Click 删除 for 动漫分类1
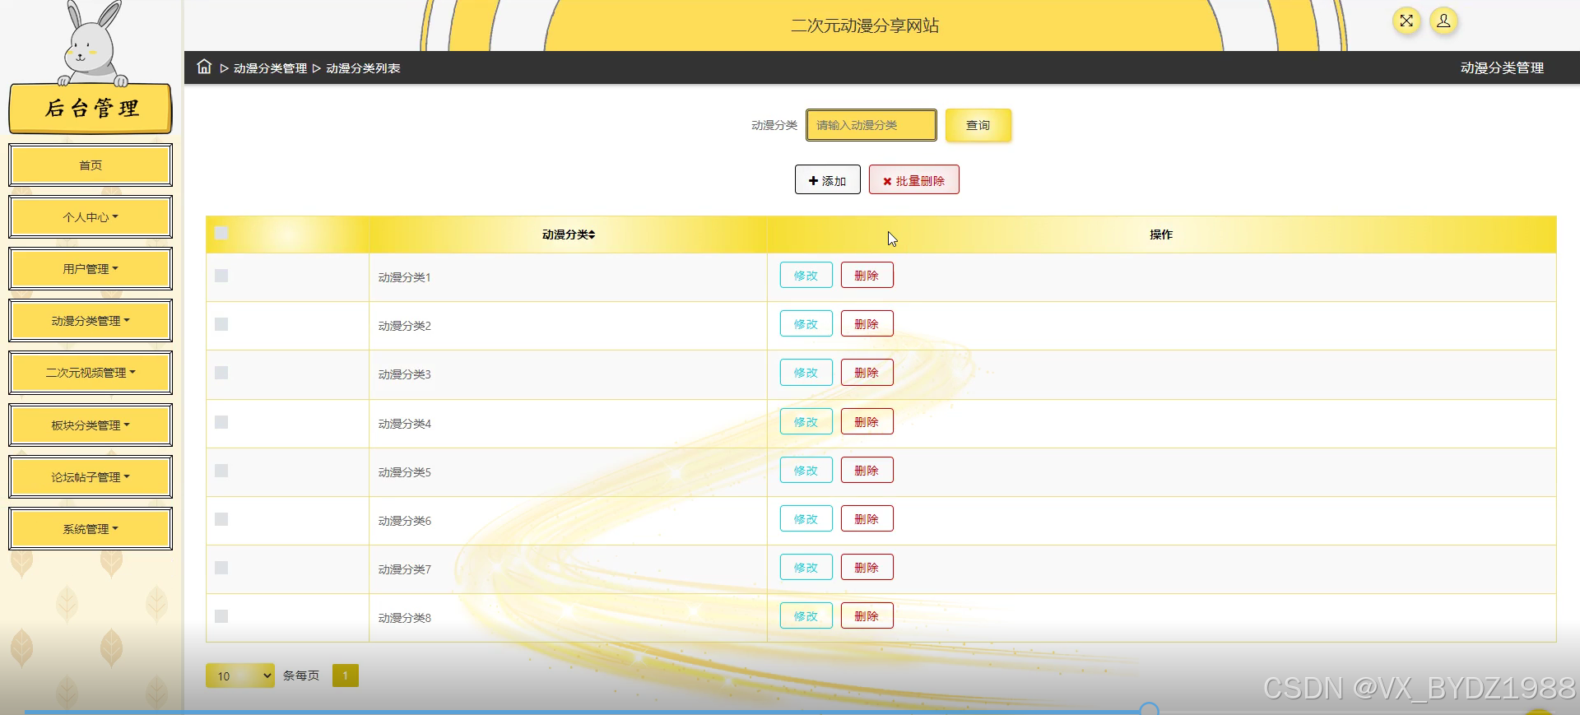The image size is (1580, 715). click(x=867, y=276)
